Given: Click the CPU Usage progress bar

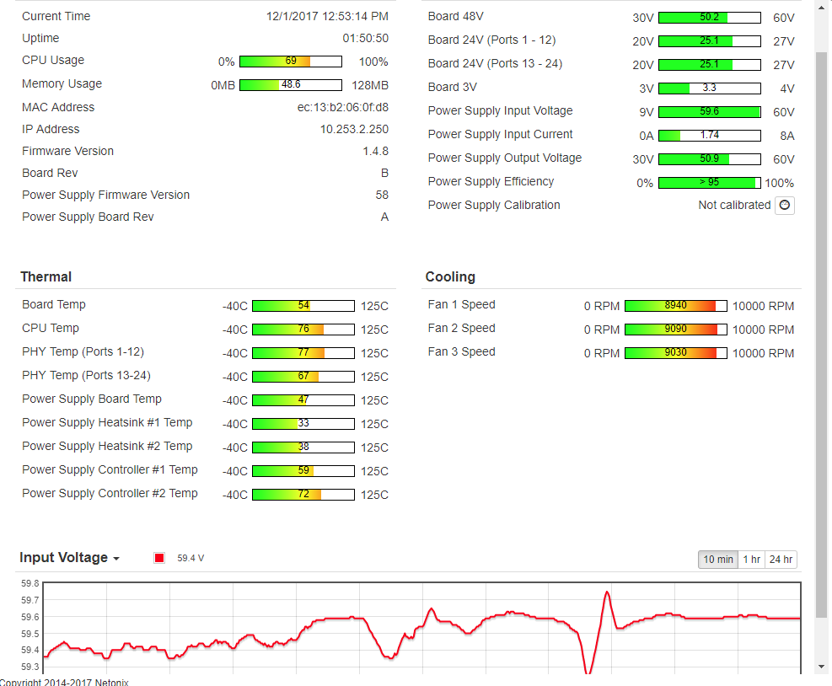Looking at the screenshot, I should tap(290, 62).
